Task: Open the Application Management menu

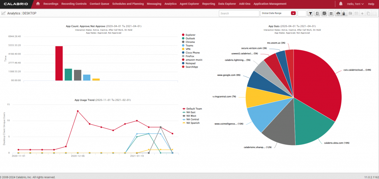Action: tap(270, 4)
